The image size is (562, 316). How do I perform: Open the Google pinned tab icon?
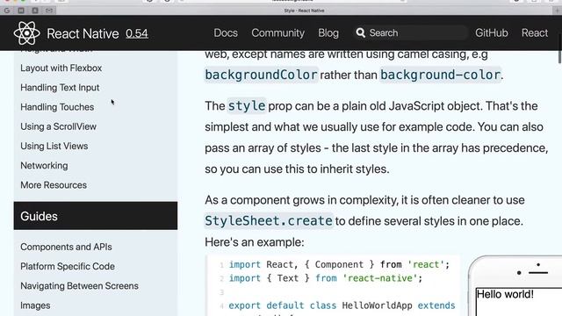click(x=7, y=11)
